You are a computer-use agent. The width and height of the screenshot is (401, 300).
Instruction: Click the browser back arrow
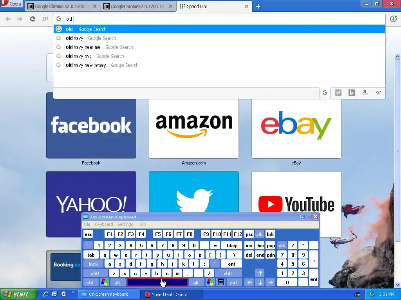8,19
